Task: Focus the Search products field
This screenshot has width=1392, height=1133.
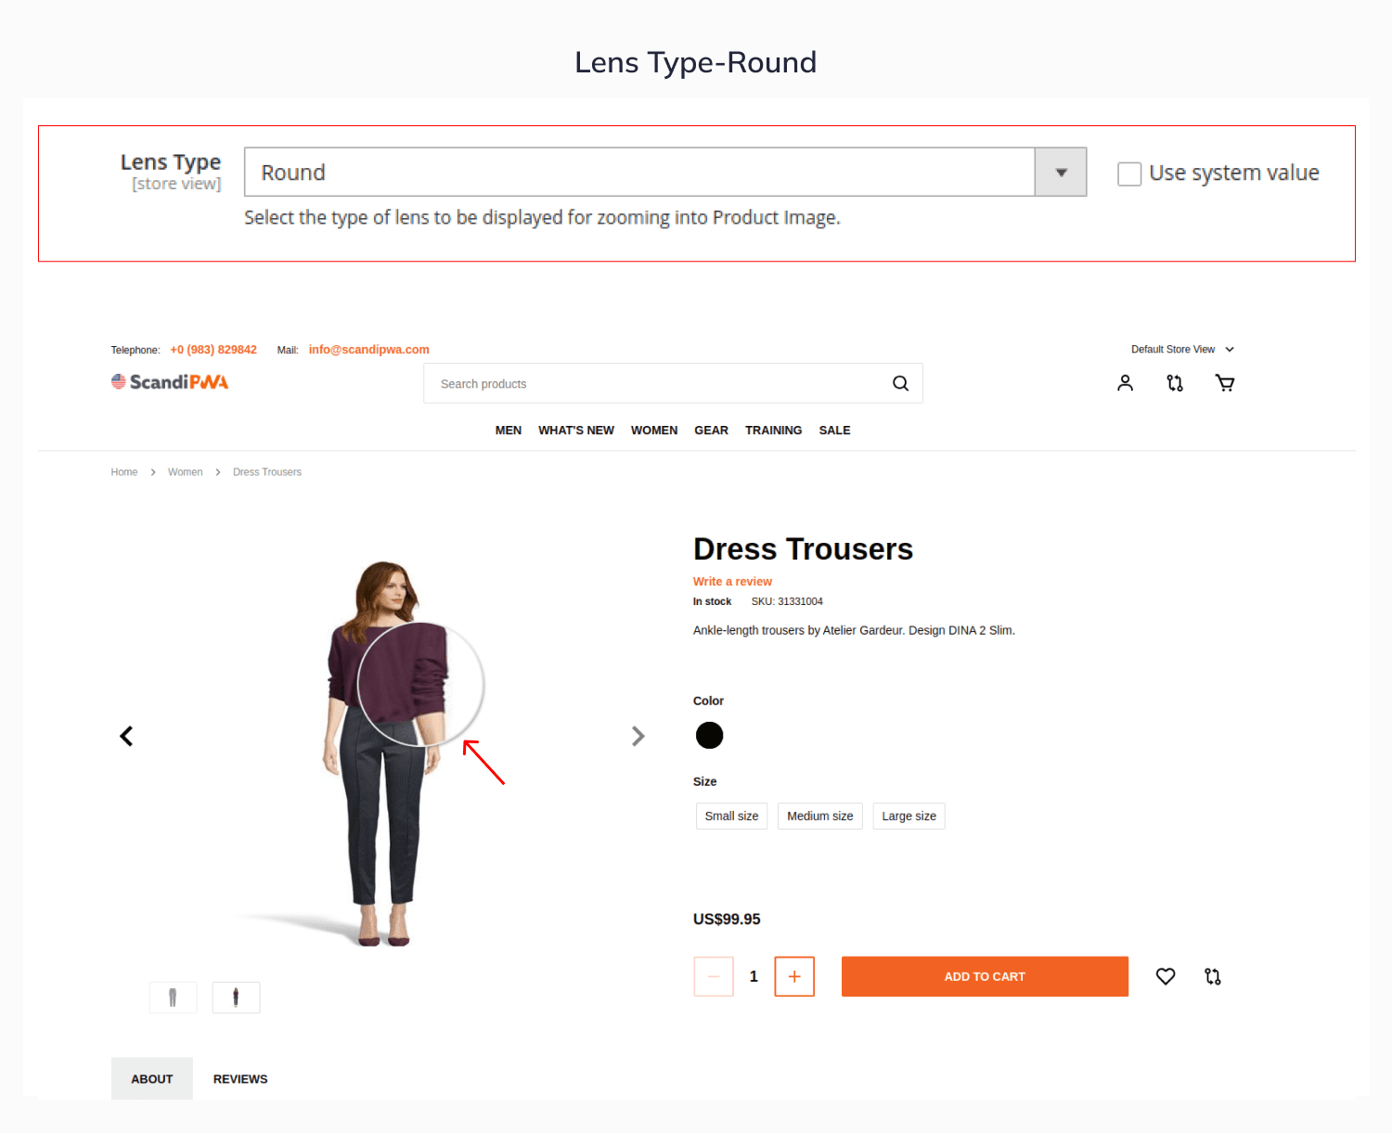Action: (x=673, y=383)
